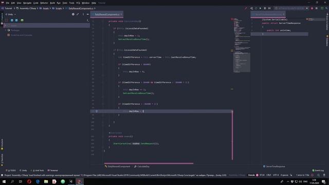
Task: Open the Tools menu
Action: coord(72,3)
